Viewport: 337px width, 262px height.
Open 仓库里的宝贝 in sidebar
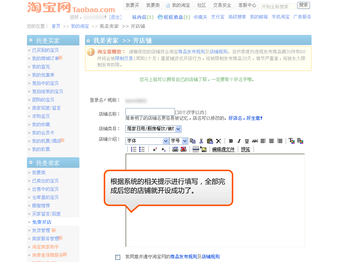(x=45, y=197)
